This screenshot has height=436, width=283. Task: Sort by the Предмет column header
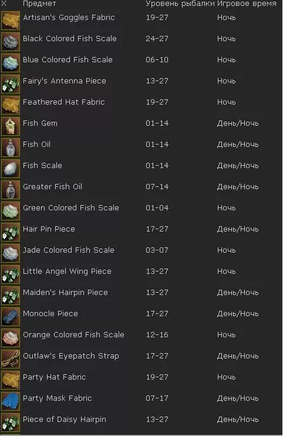(39, 4)
